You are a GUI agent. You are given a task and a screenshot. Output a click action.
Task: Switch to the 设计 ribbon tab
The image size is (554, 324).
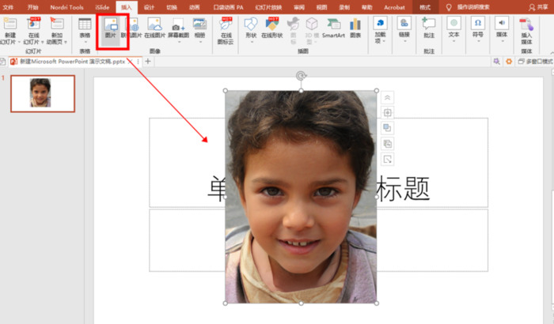[x=149, y=6]
